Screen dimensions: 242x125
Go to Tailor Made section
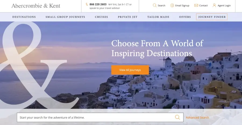(158, 17)
